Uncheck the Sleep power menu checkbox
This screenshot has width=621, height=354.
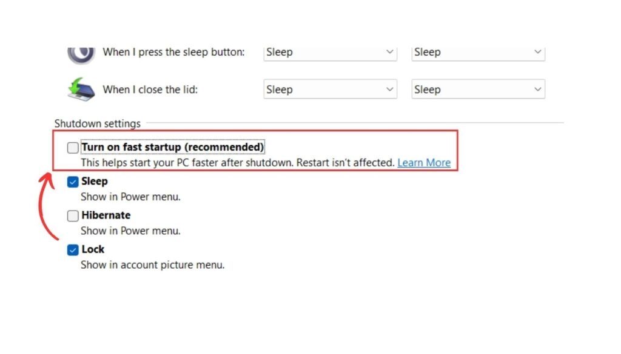(73, 182)
